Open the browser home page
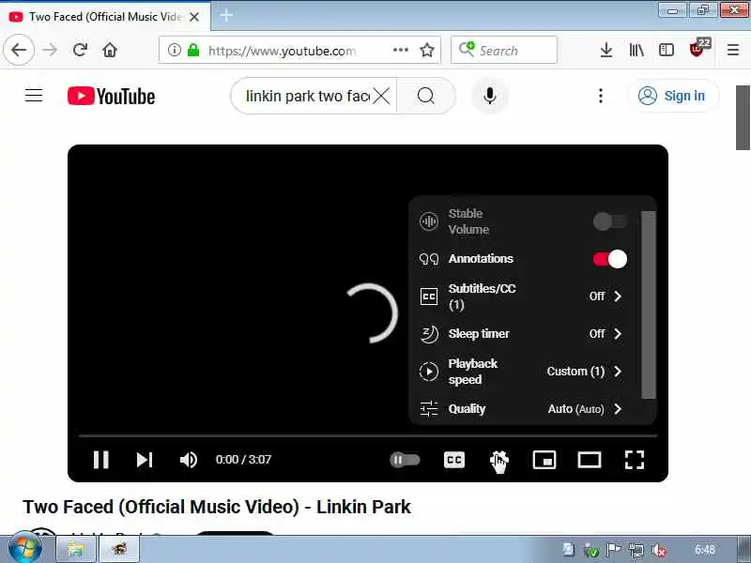The width and height of the screenshot is (751, 563). point(110,50)
